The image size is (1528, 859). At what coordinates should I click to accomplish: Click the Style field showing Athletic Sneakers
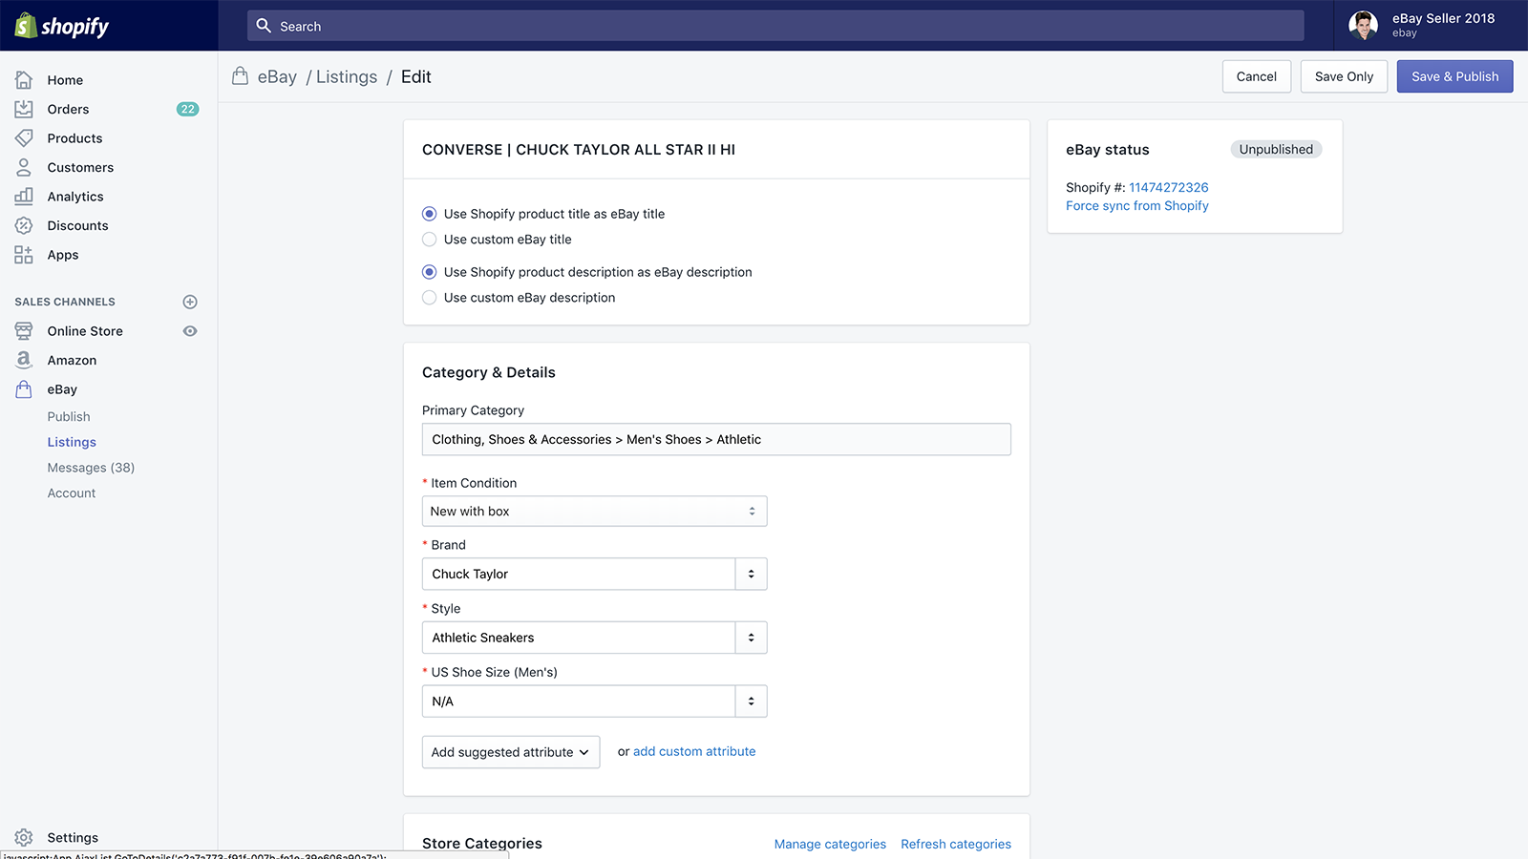579,638
